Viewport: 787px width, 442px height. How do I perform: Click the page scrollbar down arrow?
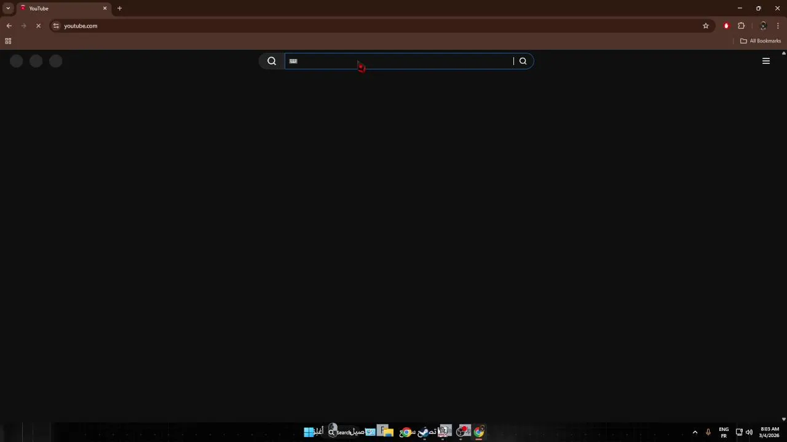(783, 419)
